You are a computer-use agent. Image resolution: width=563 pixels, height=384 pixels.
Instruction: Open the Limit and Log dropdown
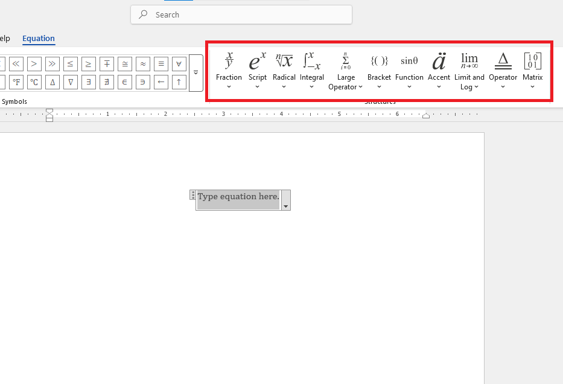point(469,71)
